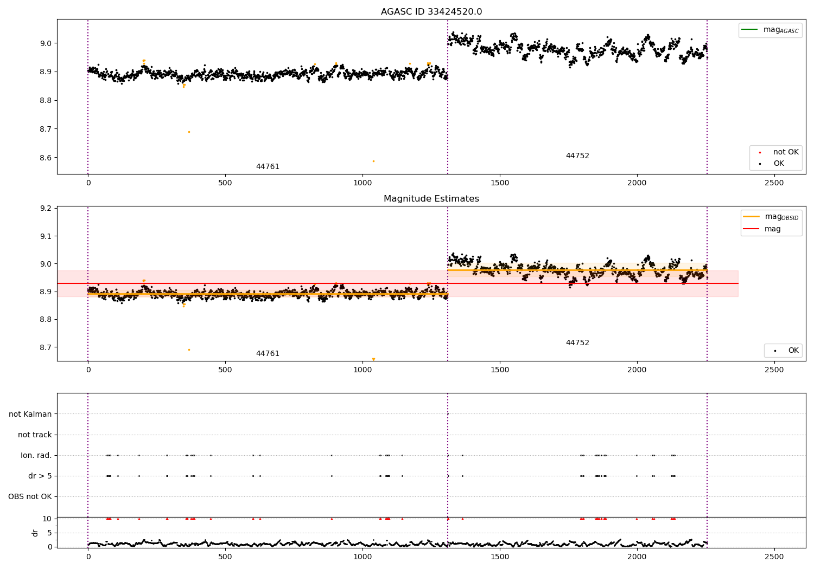
Task: Click x-tick '0' under the top plot
Action: (88, 183)
